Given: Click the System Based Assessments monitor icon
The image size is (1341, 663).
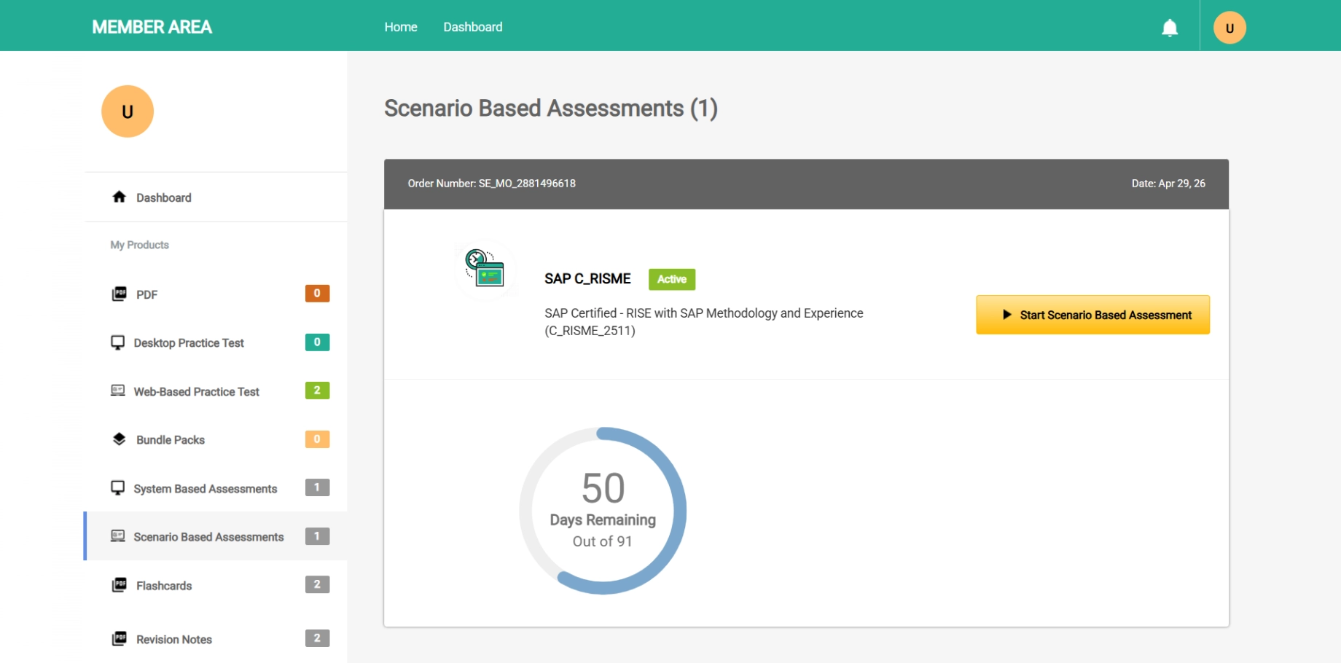Looking at the screenshot, I should pyautogui.click(x=117, y=488).
